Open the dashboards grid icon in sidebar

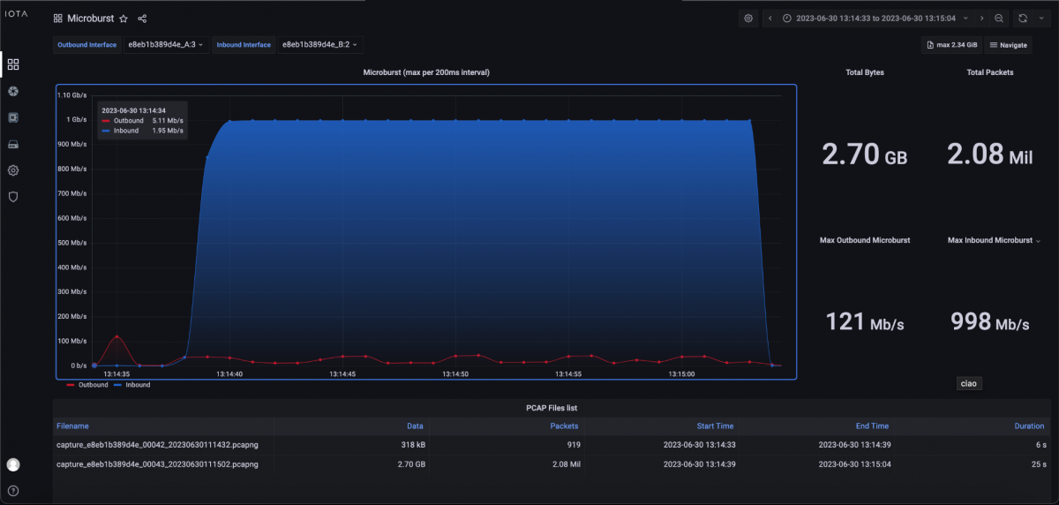coord(13,64)
